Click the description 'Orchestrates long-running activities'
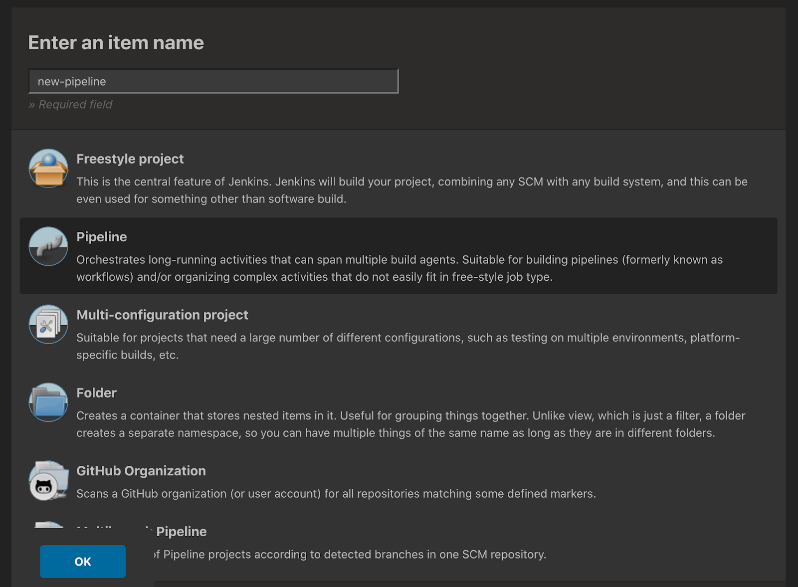The height and width of the screenshot is (587, 798). (x=399, y=268)
